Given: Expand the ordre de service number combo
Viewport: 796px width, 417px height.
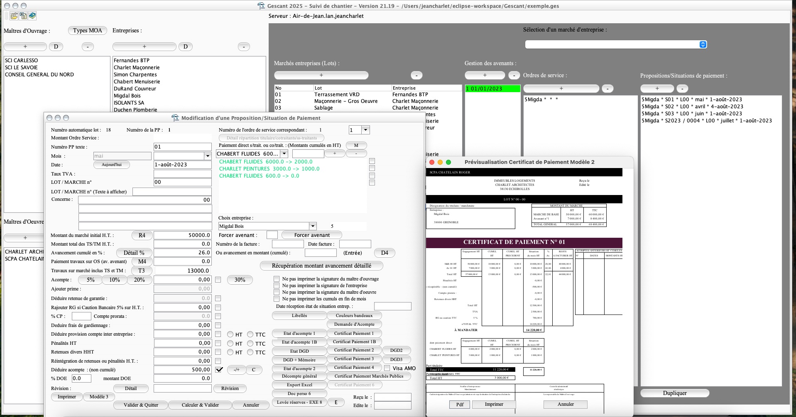Looking at the screenshot, I should click(365, 130).
